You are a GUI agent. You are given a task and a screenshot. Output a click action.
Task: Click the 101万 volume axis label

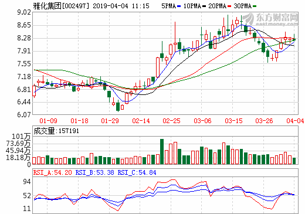click(x=21, y=137)
